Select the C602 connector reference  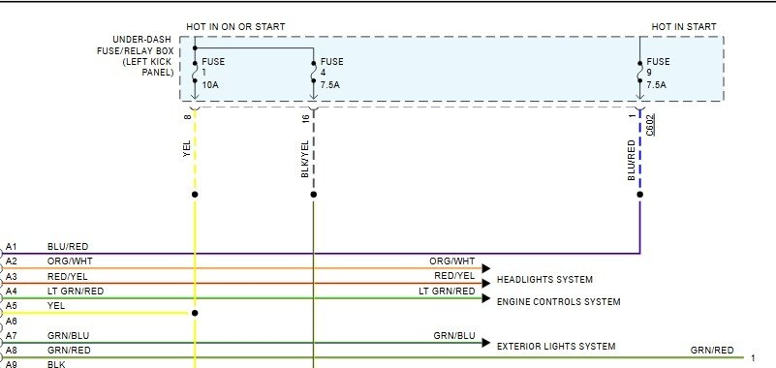coord(650,125)
